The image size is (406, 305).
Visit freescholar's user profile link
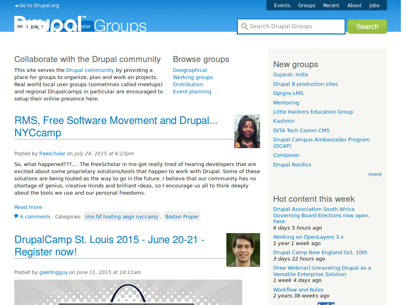pos(52,154)
